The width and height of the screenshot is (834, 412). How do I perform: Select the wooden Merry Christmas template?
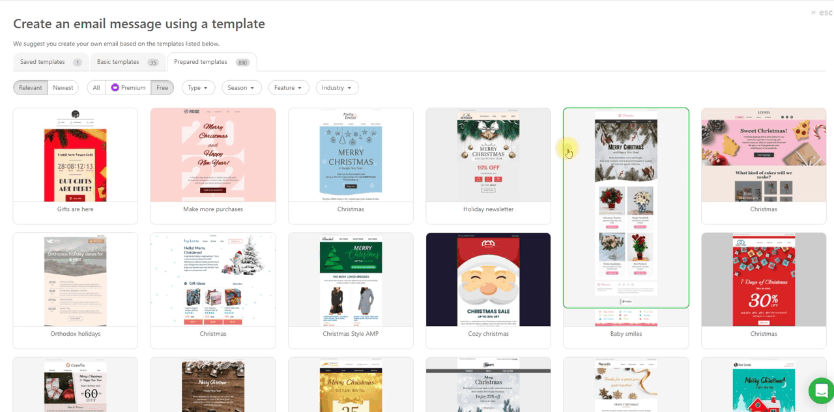pos(213,385)
